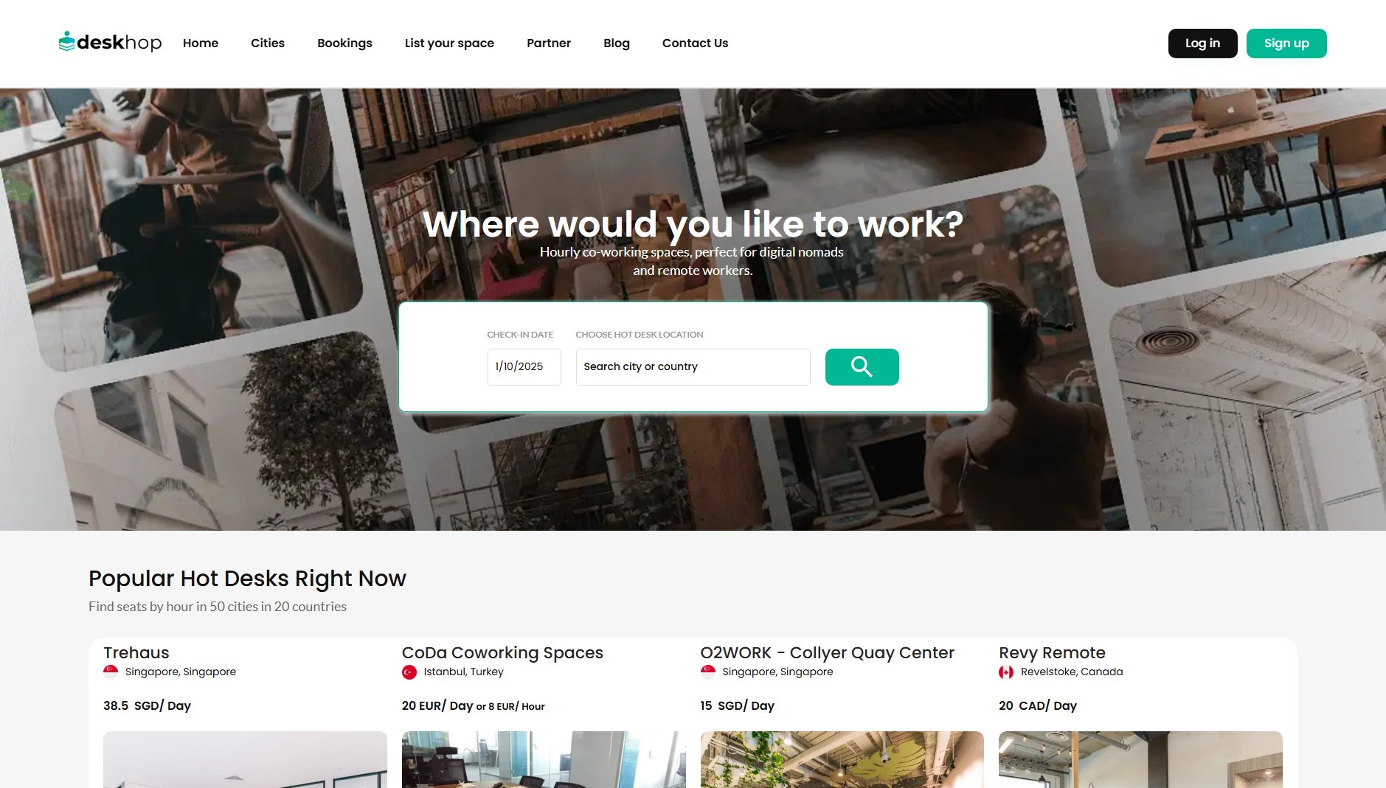1386x788 pixels.
Task: Open the Home menu item
Action: pos(201,43)
